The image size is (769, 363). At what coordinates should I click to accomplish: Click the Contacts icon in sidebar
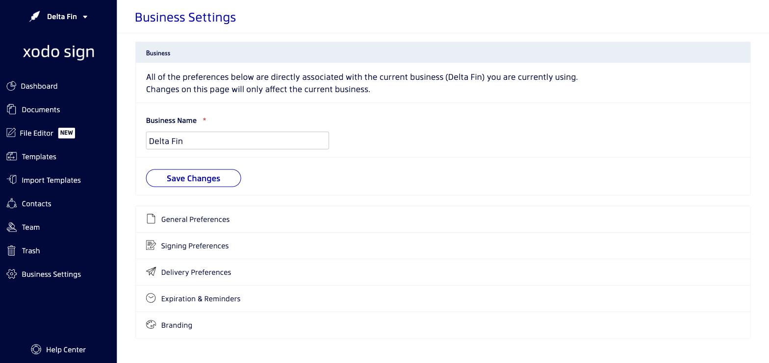pyautogui.click(x=12, y=203)
